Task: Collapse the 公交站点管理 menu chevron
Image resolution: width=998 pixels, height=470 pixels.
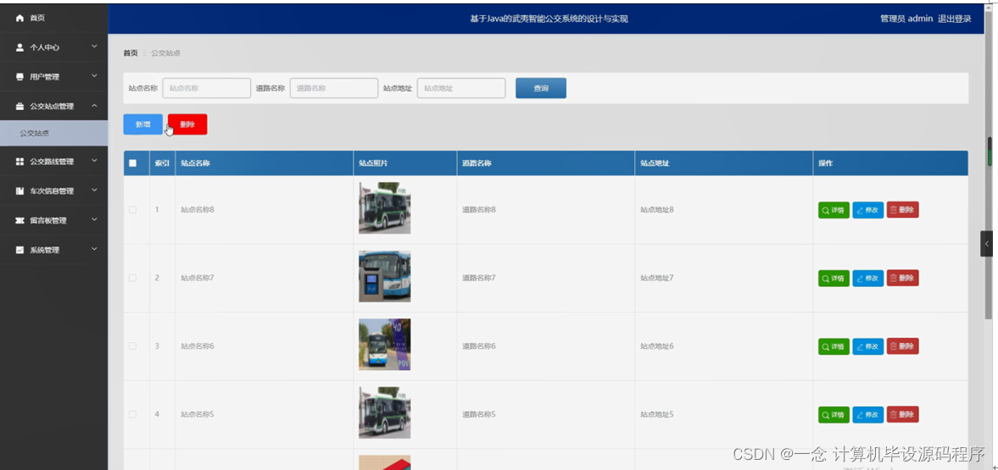Action: pos(94,106)
